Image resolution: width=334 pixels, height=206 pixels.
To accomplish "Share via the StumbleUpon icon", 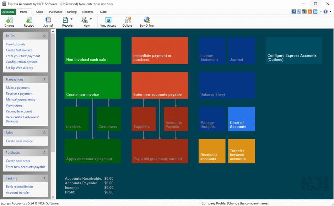I will point(310,12).
